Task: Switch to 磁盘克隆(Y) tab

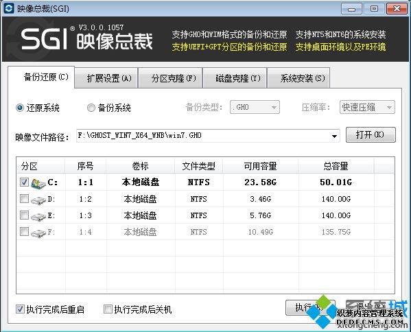Action: tap(235, 78)
